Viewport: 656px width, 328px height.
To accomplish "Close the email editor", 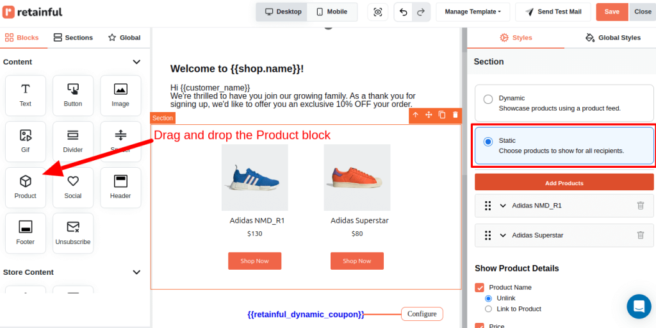I will coord(643,12).
